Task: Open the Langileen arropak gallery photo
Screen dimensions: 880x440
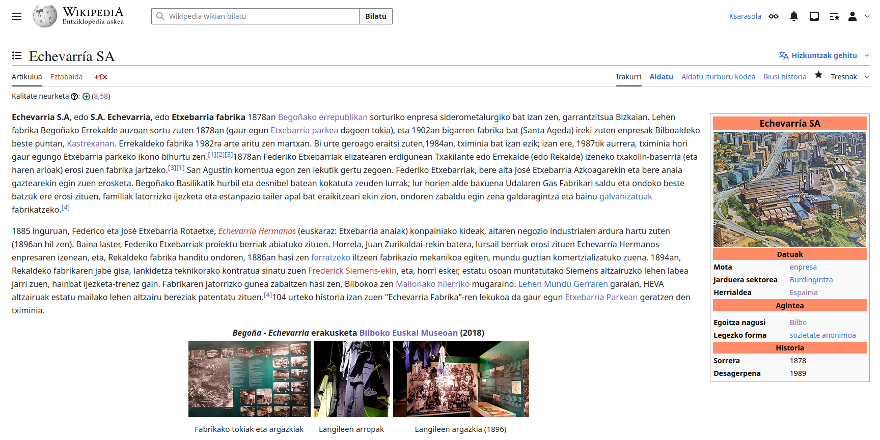Action: click(351, 379)
